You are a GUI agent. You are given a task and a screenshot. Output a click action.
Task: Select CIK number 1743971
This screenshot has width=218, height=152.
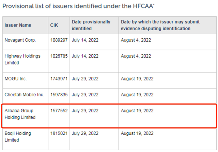point(59,79)
